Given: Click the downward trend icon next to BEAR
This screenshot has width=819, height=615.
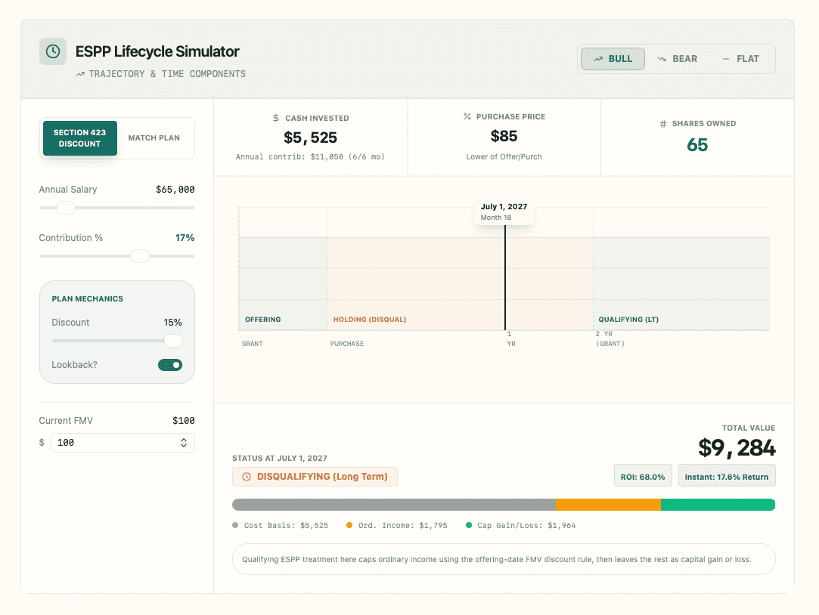Looking at the screenshot, I should pyautogui.click(x=662, y=58).
